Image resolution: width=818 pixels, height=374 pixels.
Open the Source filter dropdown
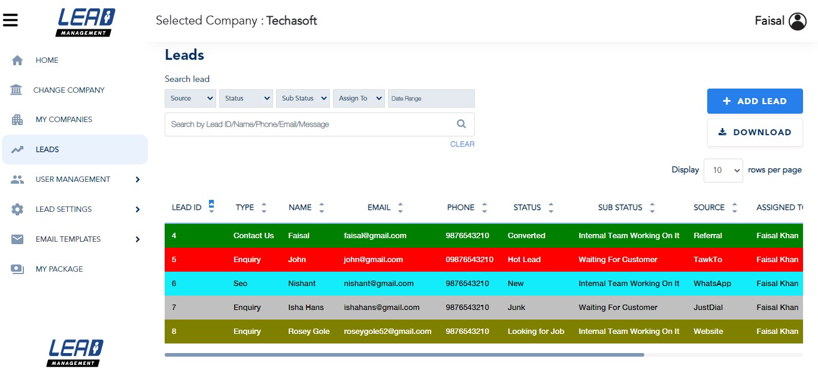[x=190, y=98]
